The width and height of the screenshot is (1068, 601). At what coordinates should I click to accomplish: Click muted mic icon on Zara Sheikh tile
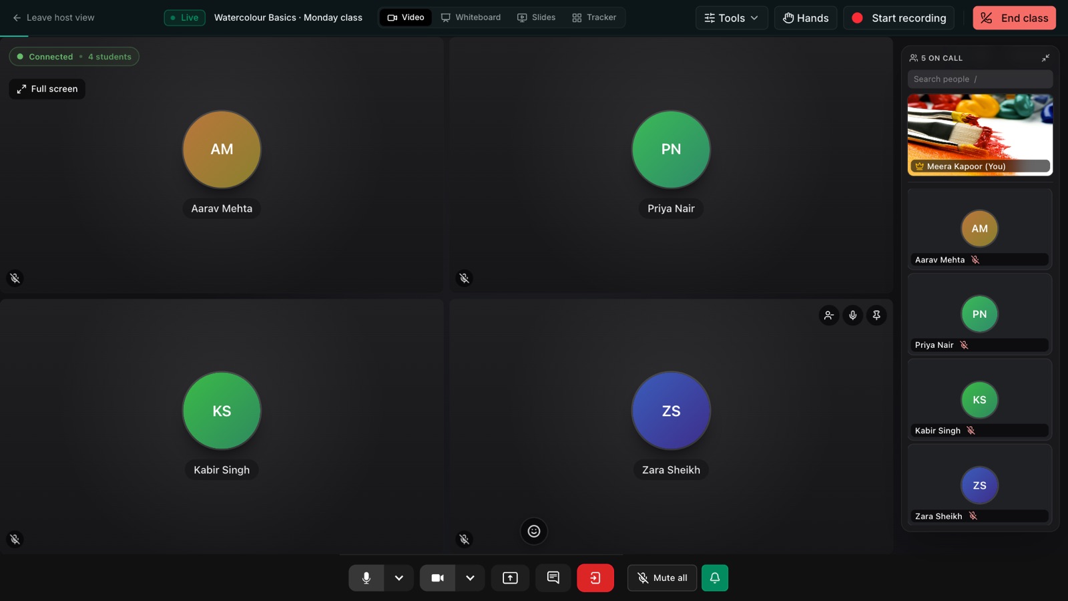(x=465, y=539)
